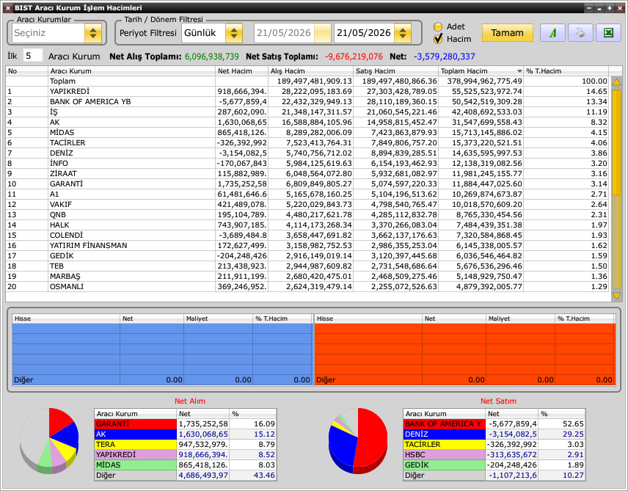Click the Hisse header in blue panel

click(66, 319)
